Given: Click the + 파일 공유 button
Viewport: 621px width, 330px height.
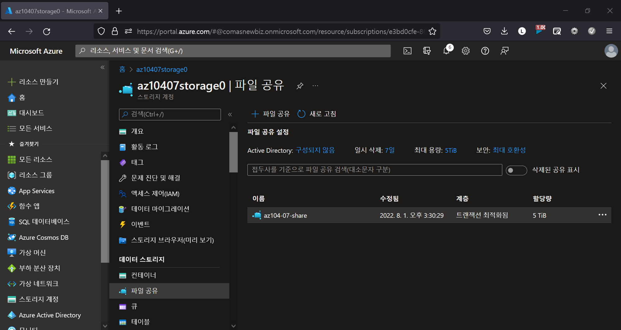Looking at the screenshot, I should coord(270,114).
